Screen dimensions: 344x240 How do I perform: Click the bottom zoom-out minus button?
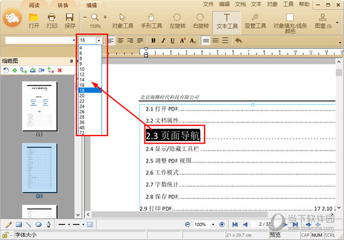tap(188, 224)
